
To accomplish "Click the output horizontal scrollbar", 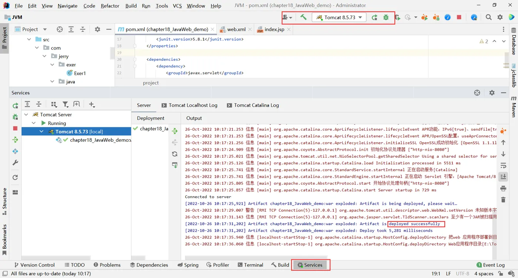I will coord(256,257).
